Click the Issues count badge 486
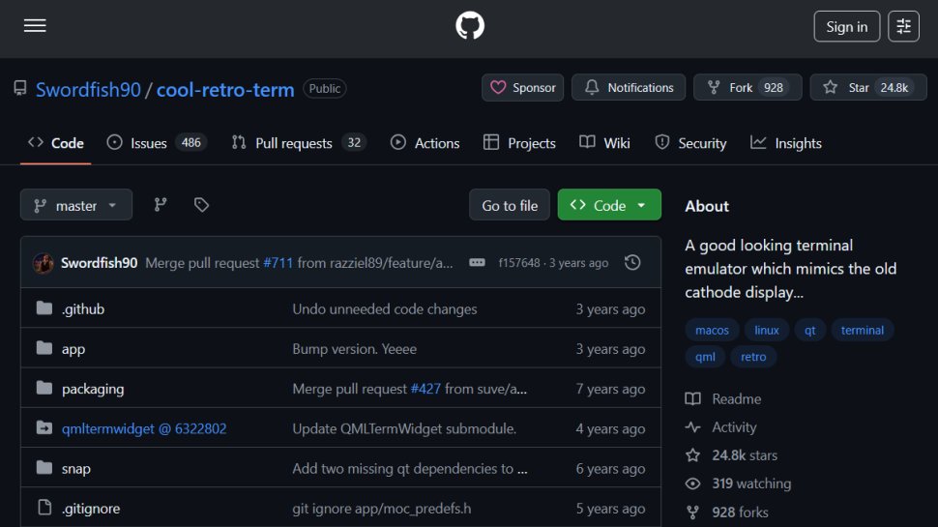The image size is (938, 527). click(191, 143)
